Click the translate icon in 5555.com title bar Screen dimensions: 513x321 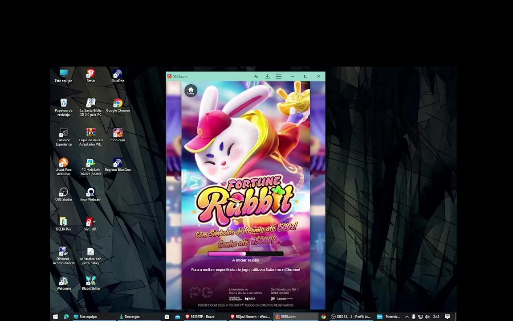[x=256, y=76]
